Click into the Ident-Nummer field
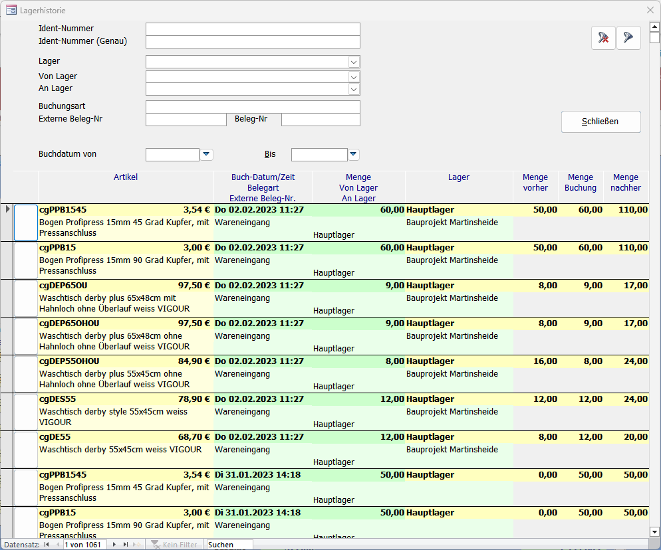Image resolution: width=661 pixels, height=550 pixels. (253, 29)
